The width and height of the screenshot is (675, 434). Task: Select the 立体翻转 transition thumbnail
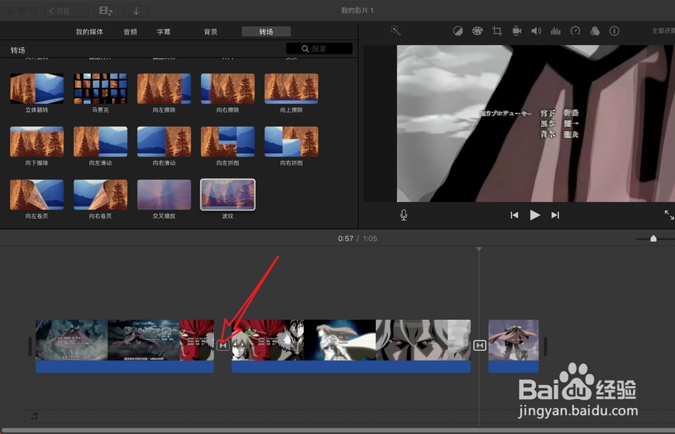coord(36,88)
